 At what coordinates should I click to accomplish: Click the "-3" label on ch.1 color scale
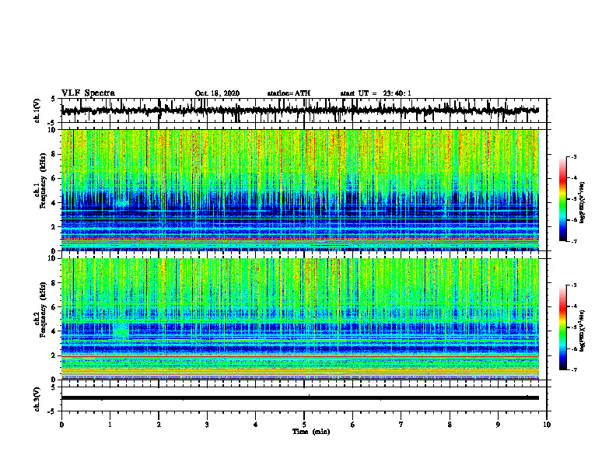coord(574,157)
